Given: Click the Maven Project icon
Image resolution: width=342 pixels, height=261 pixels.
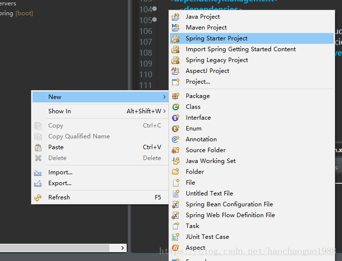Looking at the screenshot, I should tap(175, 28).
